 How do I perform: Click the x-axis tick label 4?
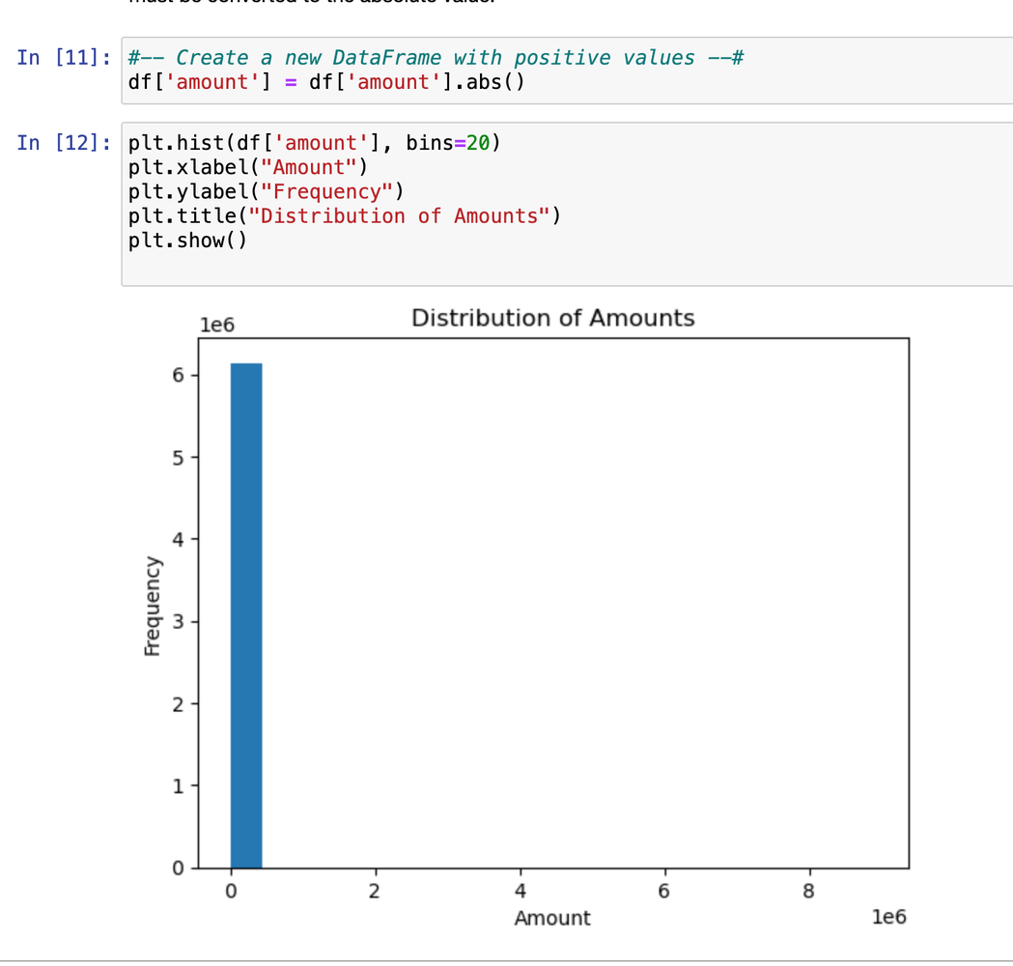[x=520, y=892]
